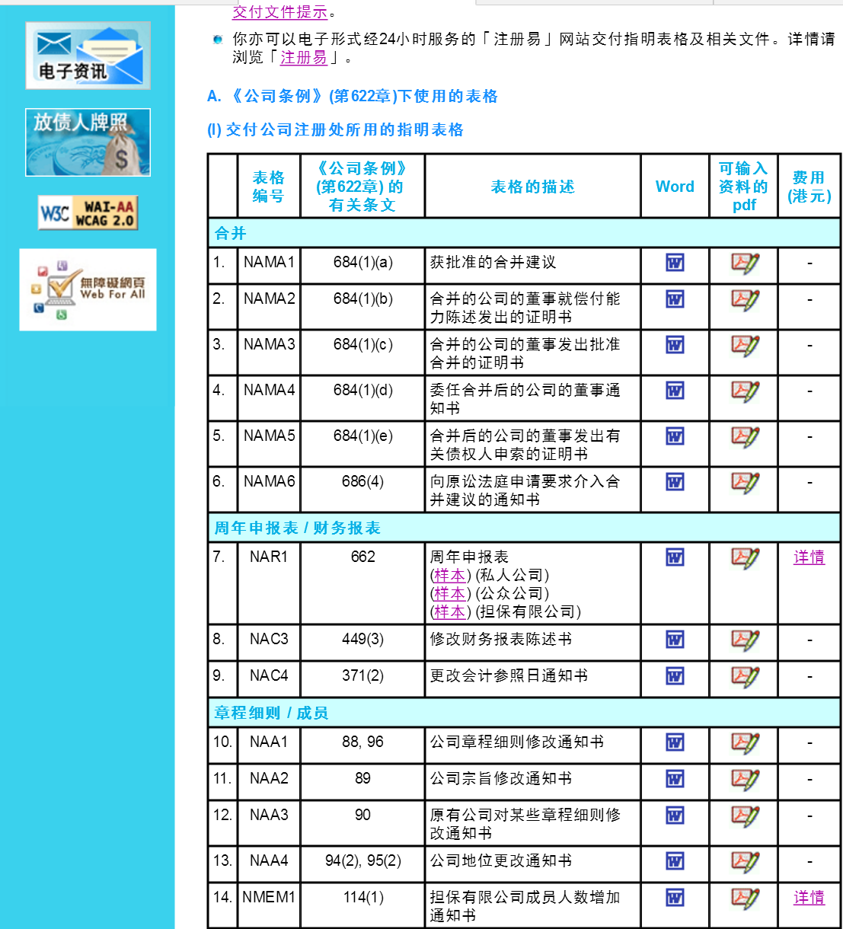Click the WAI-AA WCAG 2.0 badge

[x=88, y=212]
